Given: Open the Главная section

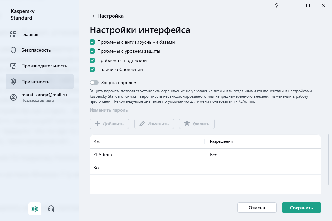Looking at the screenshot, I should click(40, 34).
